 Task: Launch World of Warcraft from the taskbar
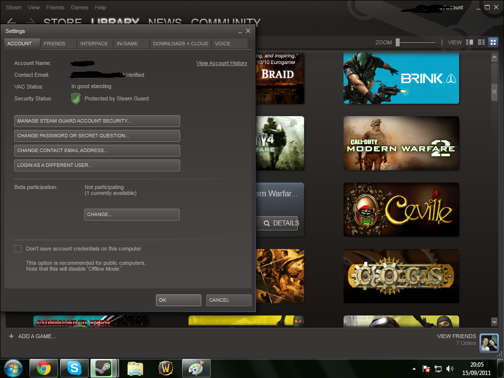pos(165,368)
